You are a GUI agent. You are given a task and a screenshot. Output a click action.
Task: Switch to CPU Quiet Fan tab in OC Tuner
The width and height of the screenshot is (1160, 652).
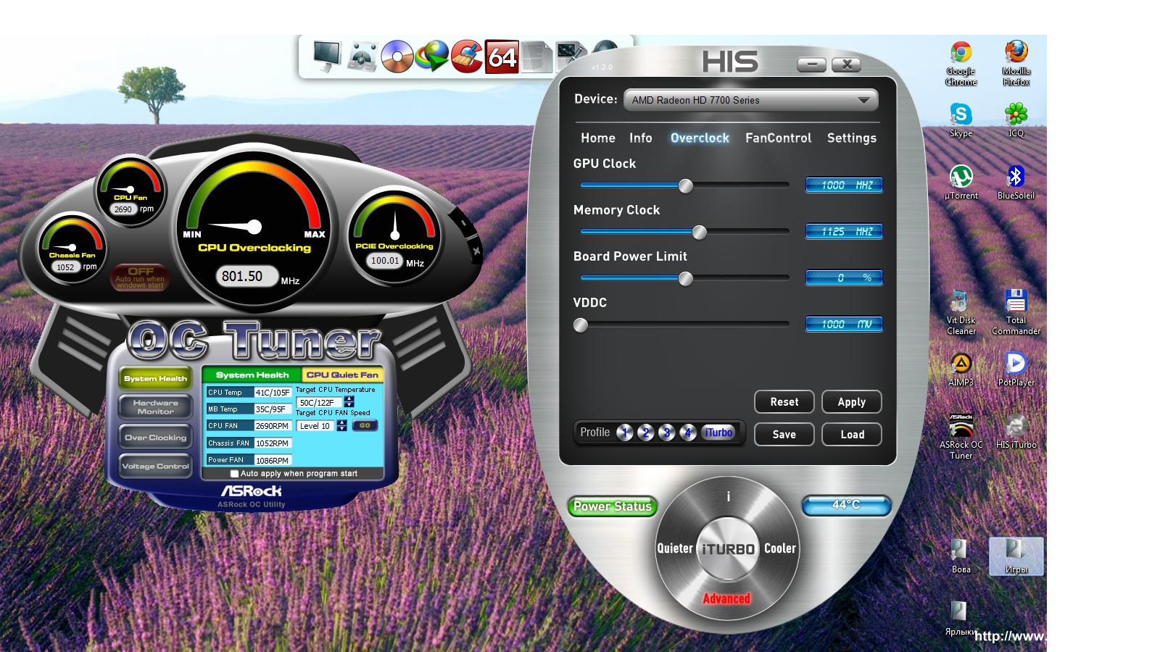coord(342,375)
